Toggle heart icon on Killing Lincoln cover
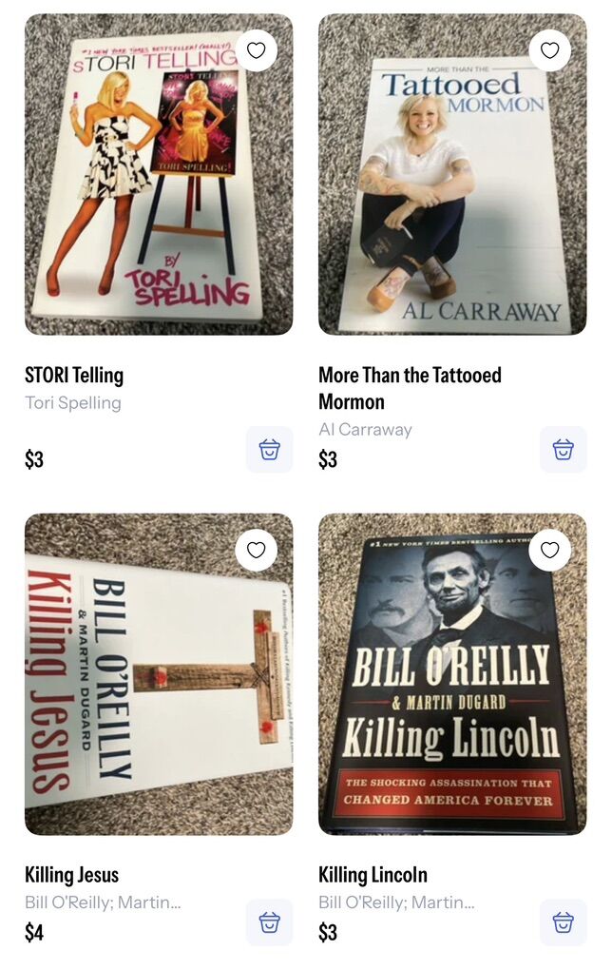 549,550
